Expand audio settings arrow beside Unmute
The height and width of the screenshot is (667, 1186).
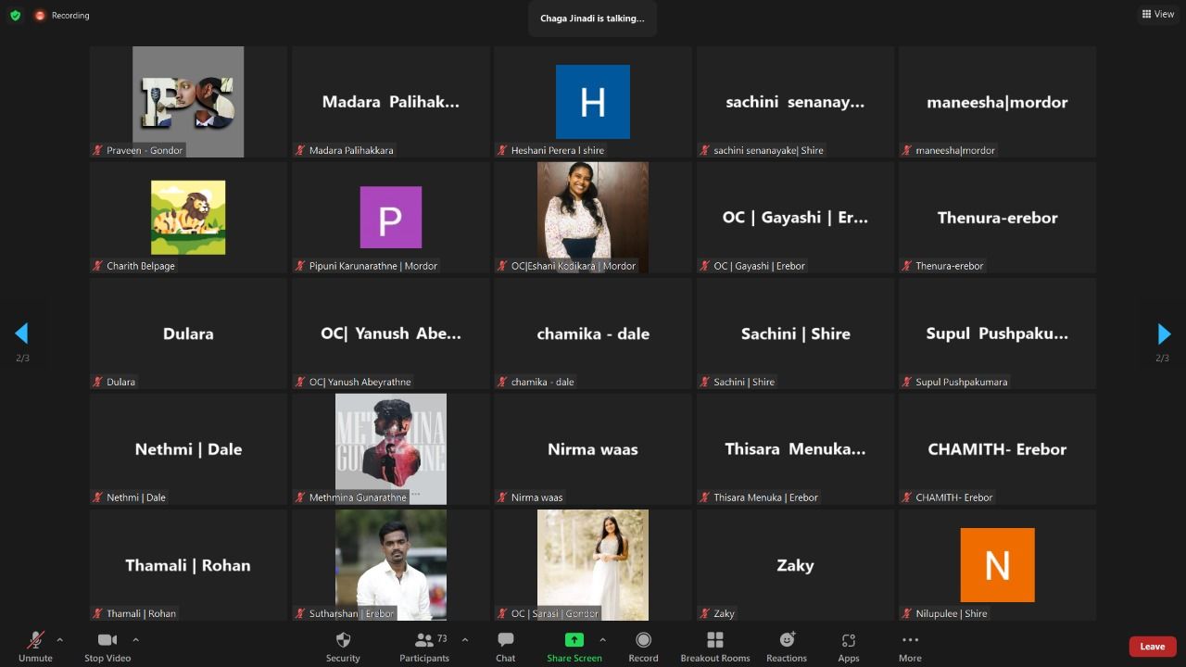60,639
